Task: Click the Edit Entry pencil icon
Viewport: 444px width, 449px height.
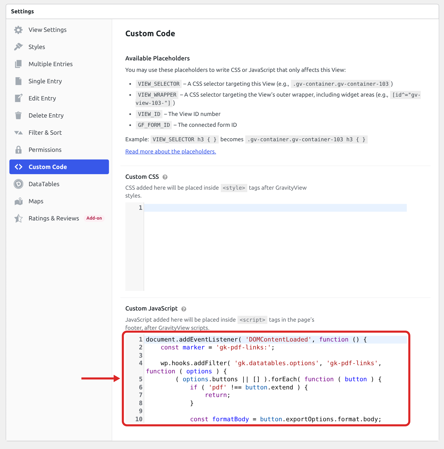Action: click(x=18, y=98)
